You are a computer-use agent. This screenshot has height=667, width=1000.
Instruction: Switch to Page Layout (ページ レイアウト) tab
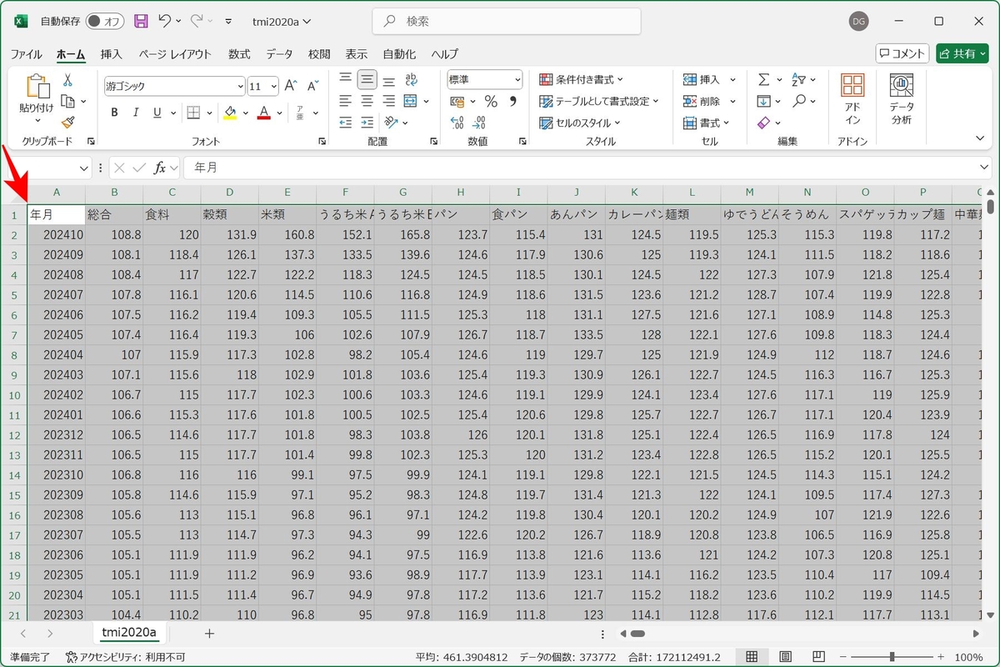(x=175, y=54)
